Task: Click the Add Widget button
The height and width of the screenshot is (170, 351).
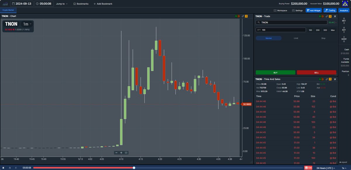Action: point(314,10)
